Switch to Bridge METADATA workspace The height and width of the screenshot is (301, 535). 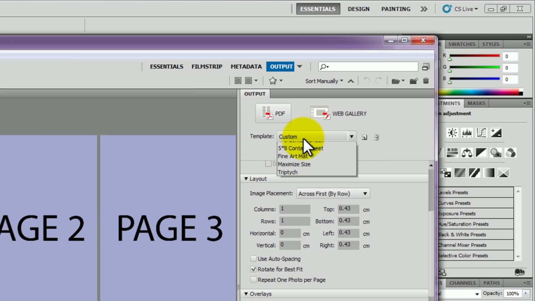pyautogui.click(x=246, y=66)
